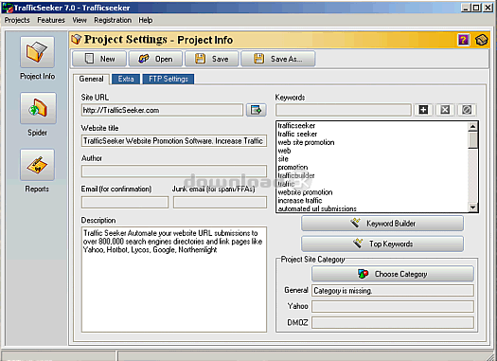The height and width of the screenshot is (361, 497).
Task: Select keyword 'website promotion'
Action: tap(305, 192)
